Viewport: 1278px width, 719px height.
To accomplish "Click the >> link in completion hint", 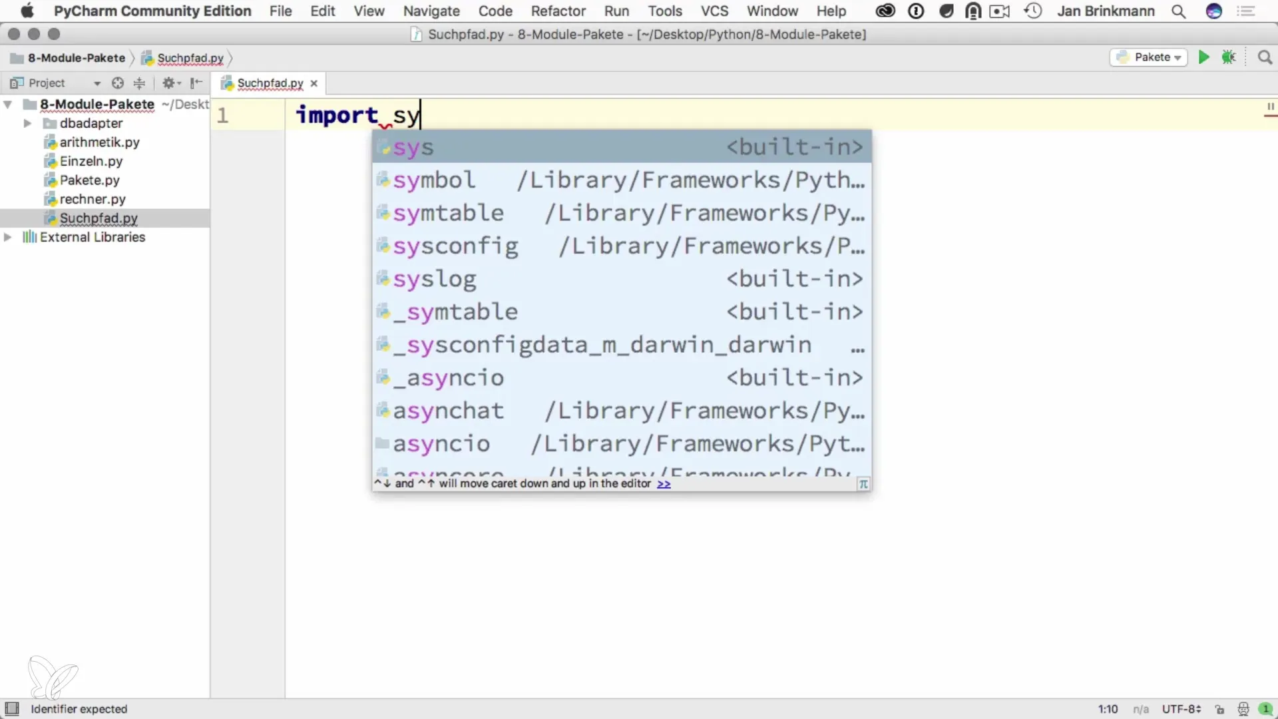I will point(664,484).
